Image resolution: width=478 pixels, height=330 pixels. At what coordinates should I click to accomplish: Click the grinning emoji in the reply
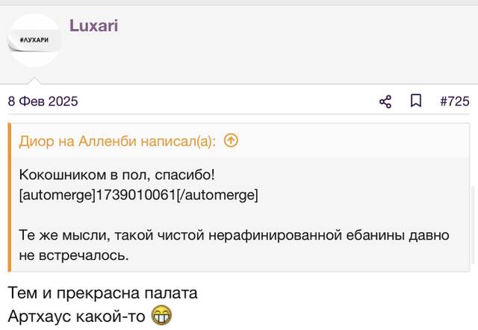(162, 315)
